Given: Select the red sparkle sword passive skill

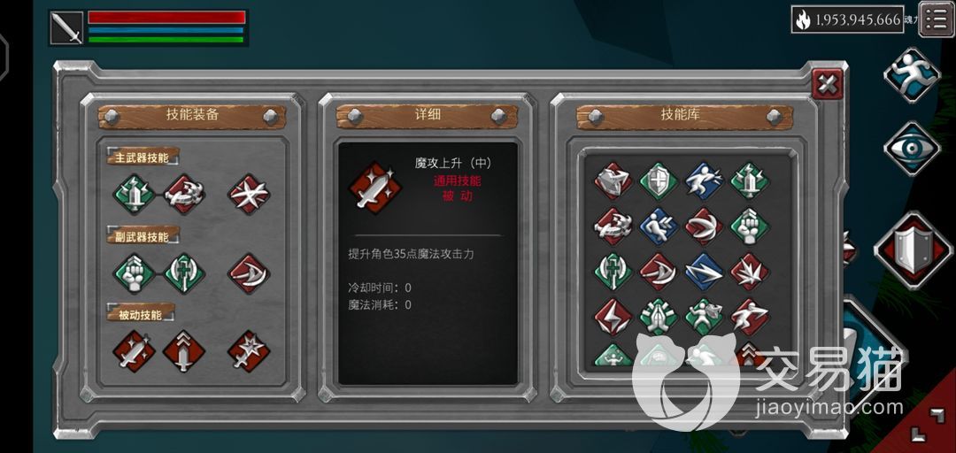Looking at the screenshot, I should (x=135, y=351).
